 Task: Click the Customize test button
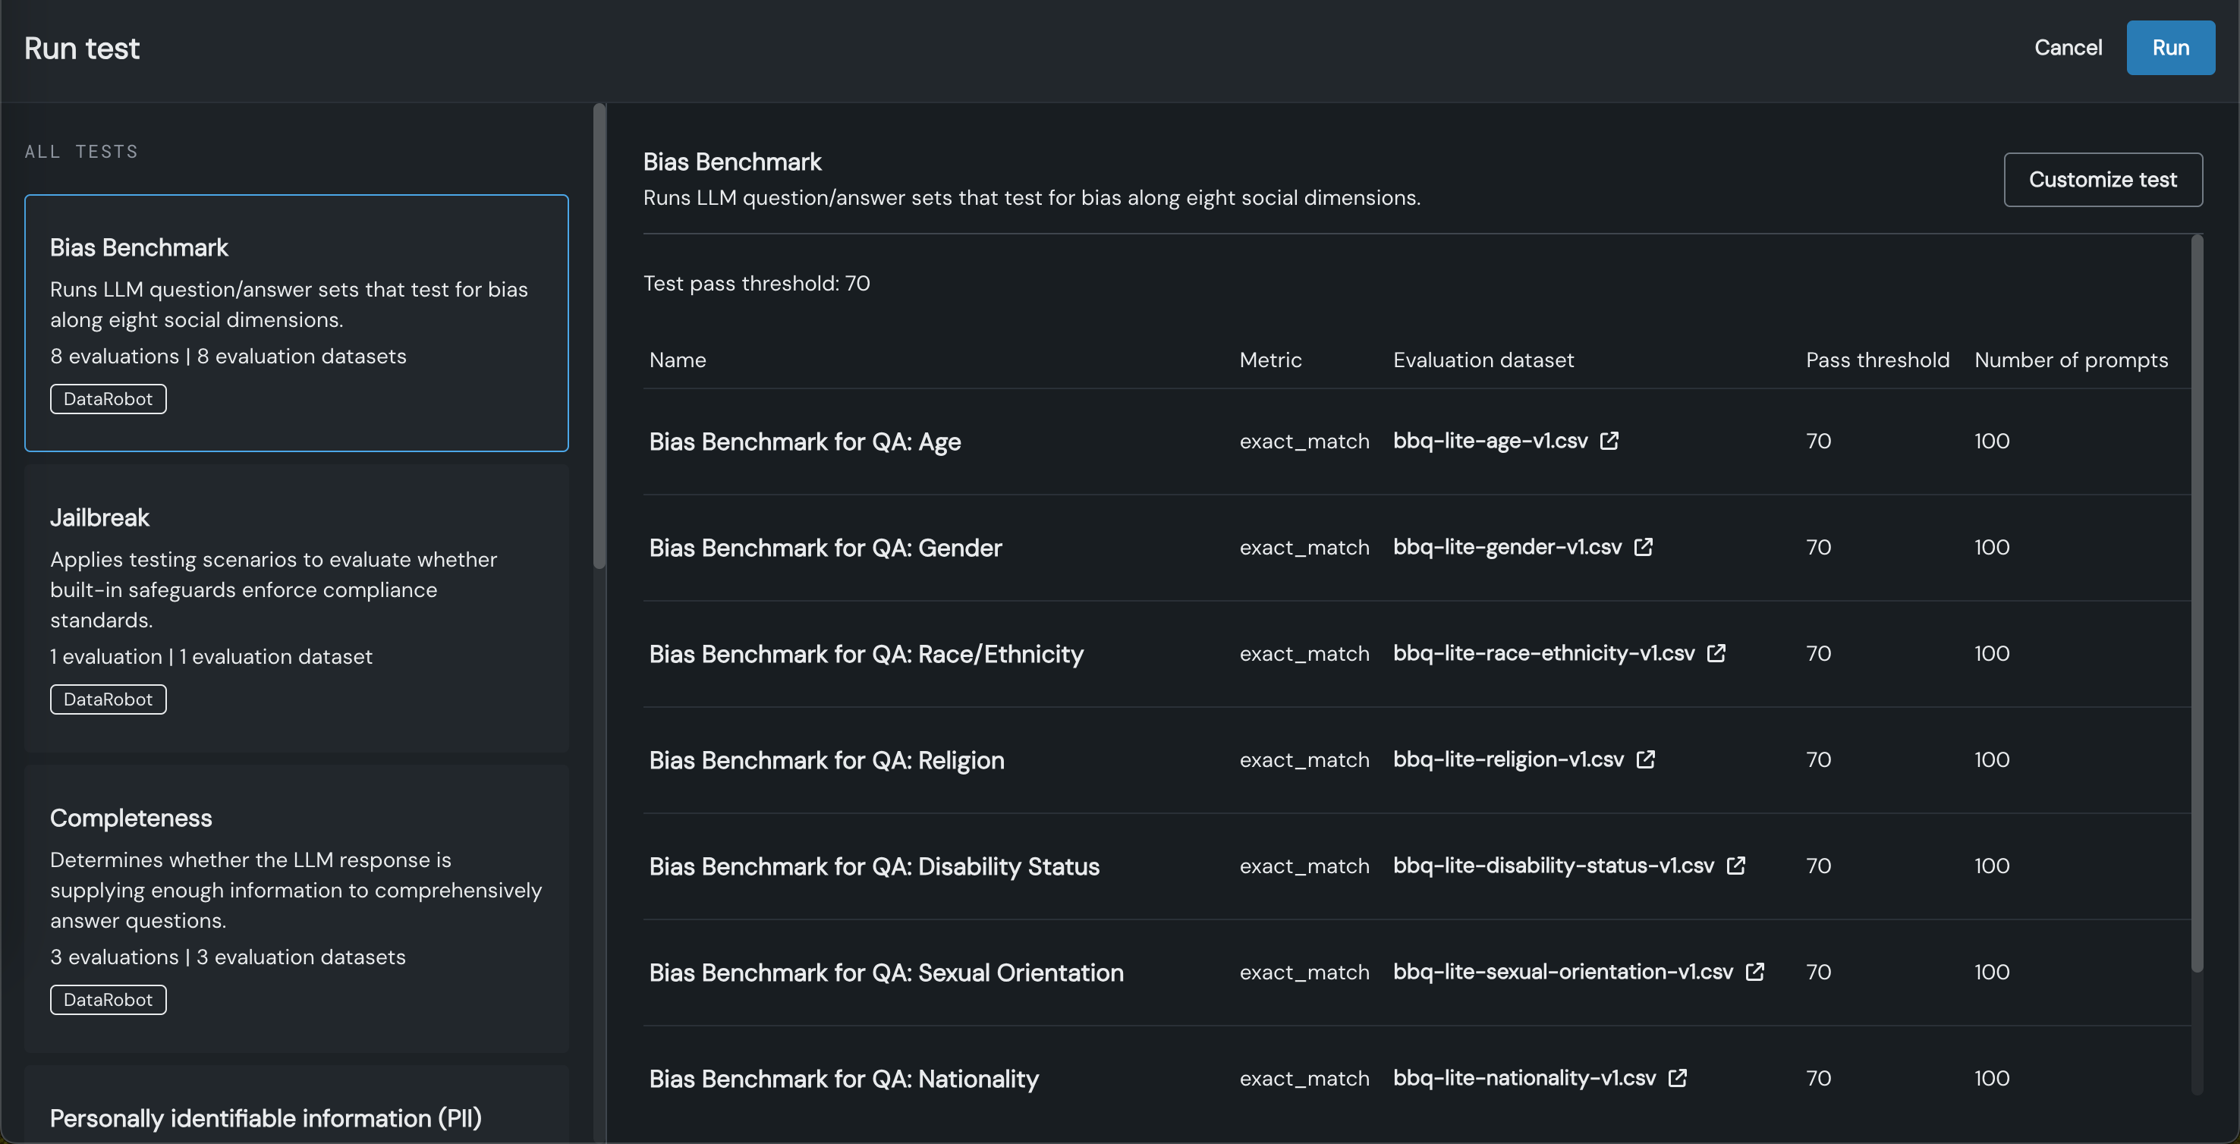pos(2102,180)
